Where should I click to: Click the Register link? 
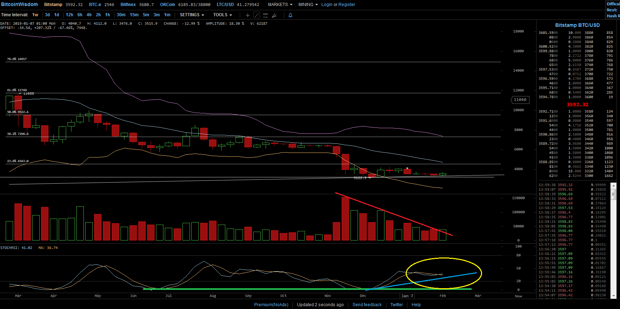click(347, 5)
